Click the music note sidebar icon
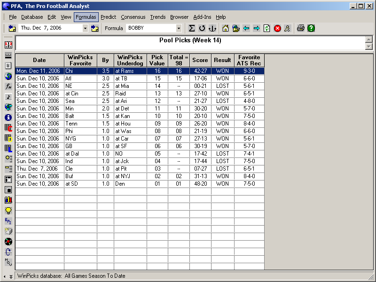Viewport: 376px width, 282px height. pos(8,97)
